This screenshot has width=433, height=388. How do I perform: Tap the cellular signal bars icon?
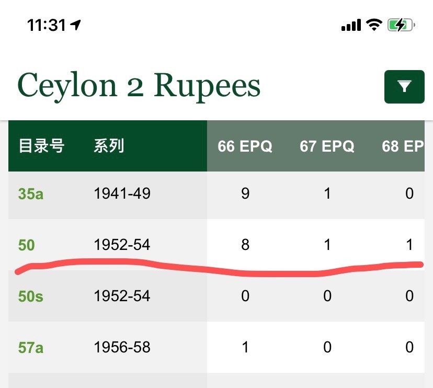click(351, 25)
